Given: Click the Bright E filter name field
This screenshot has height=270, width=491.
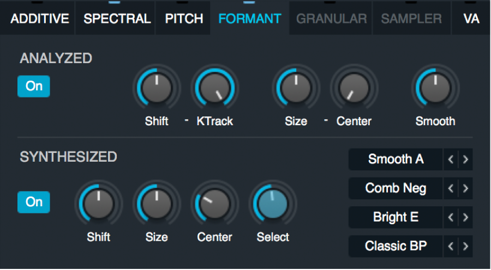Looking at the screenshot, I should coord(396,217).
